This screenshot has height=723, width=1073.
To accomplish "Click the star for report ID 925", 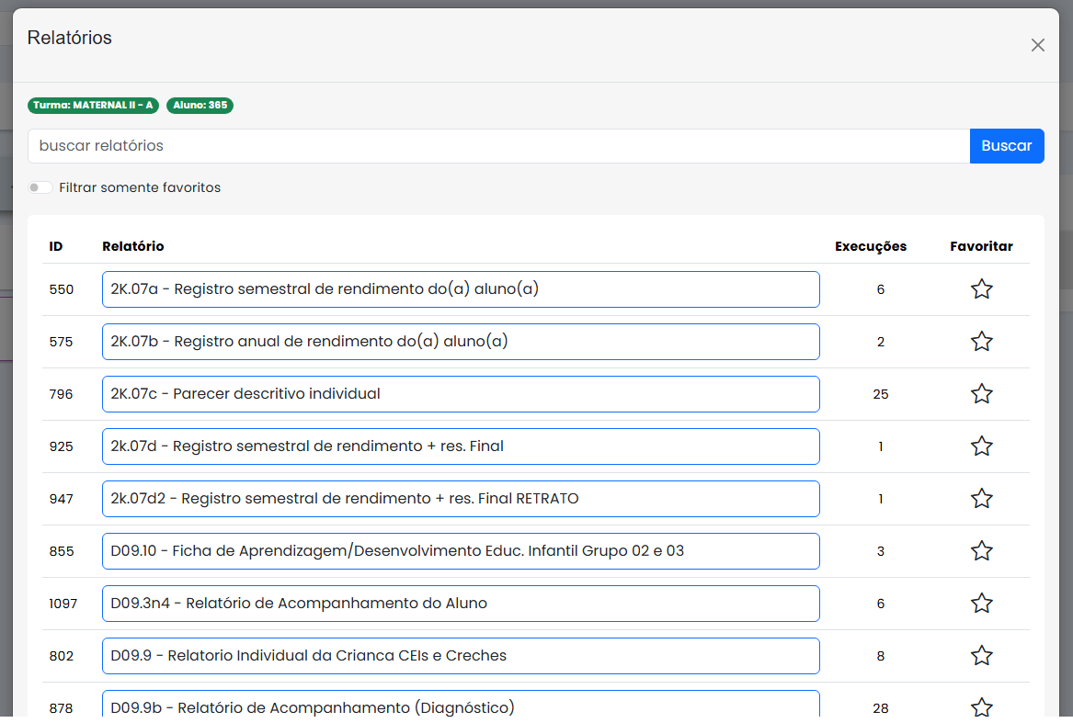I will coord(981,446).
